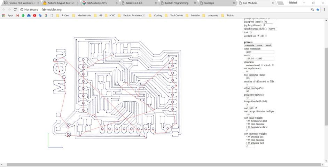Open the blank page bookmark icon

click(x=52, y=15)
